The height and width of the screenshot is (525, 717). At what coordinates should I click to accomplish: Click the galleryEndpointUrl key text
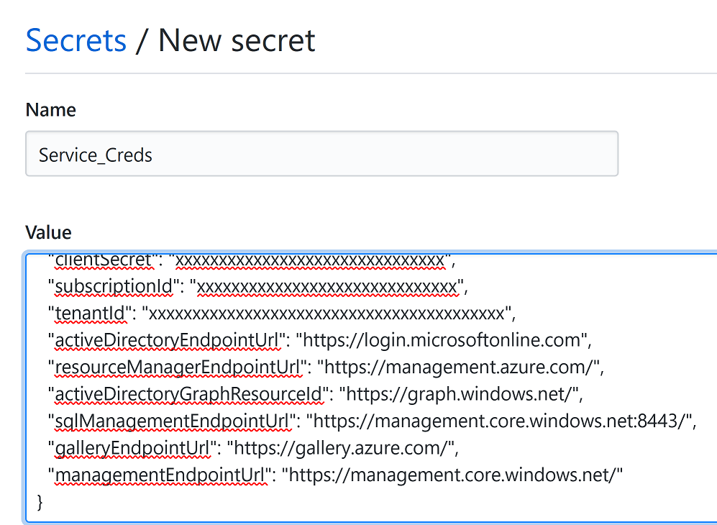coord(132,448)
